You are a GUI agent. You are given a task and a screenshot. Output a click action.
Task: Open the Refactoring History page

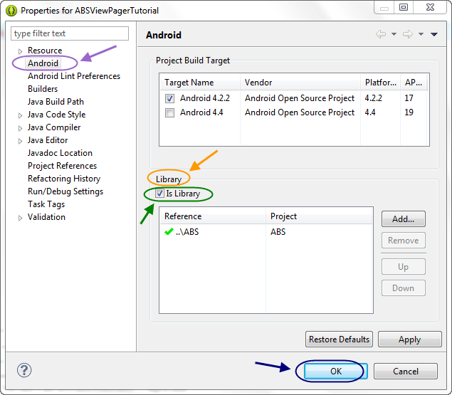click(64, 179)
